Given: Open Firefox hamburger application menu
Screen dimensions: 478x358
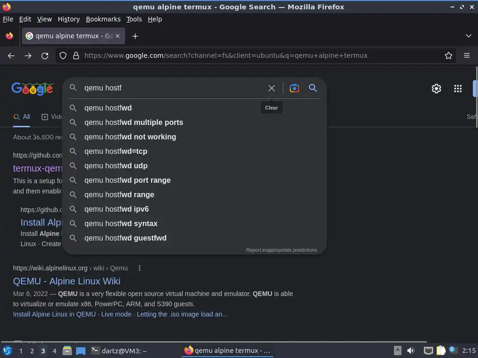Looking at the screenshot, I should pos(466,55).
